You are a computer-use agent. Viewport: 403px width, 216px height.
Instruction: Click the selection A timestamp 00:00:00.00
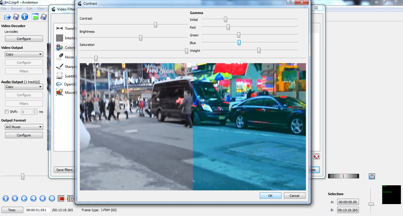pos(348,202)
